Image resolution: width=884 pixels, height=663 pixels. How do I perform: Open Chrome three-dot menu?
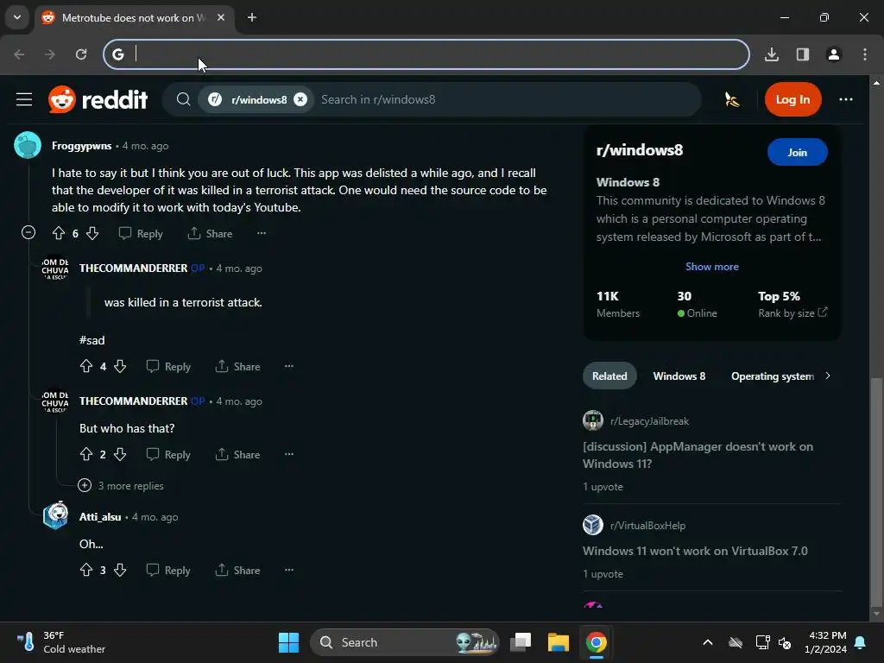[x=865, y=54]
